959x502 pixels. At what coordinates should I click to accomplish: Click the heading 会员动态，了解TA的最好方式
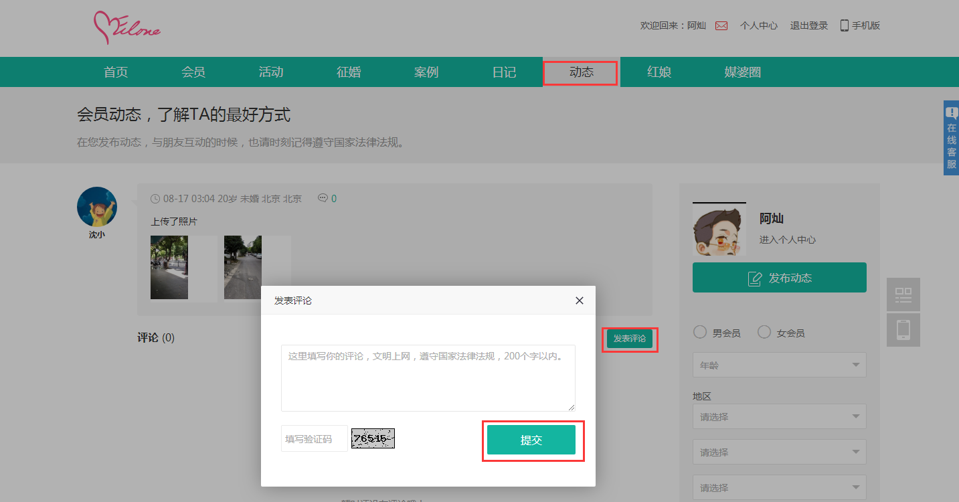(x=184, y=114)
